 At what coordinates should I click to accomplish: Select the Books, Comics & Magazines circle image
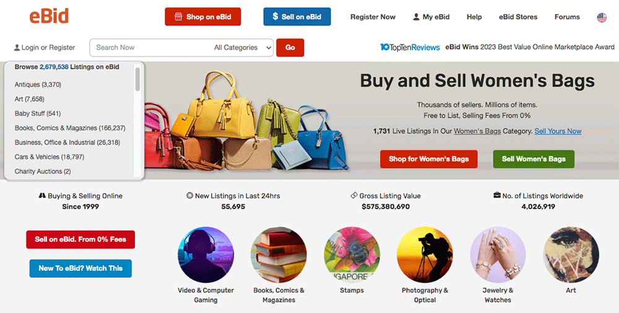tap(279, 255)
